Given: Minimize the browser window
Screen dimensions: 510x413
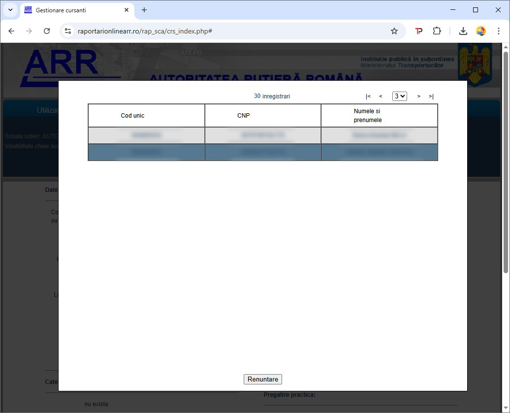Looking at the screenshot, I should (453, 10).
